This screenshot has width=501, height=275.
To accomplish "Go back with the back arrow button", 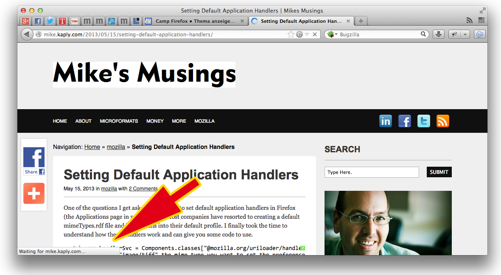I will 27,34.
